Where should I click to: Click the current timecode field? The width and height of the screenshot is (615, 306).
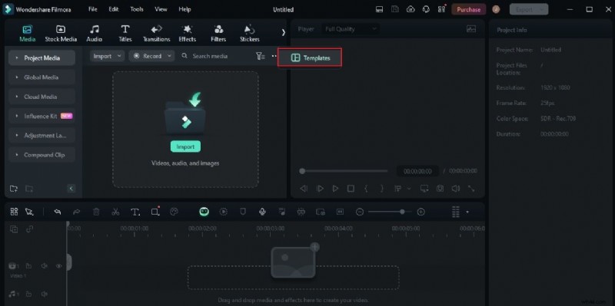tap(417, 171)
